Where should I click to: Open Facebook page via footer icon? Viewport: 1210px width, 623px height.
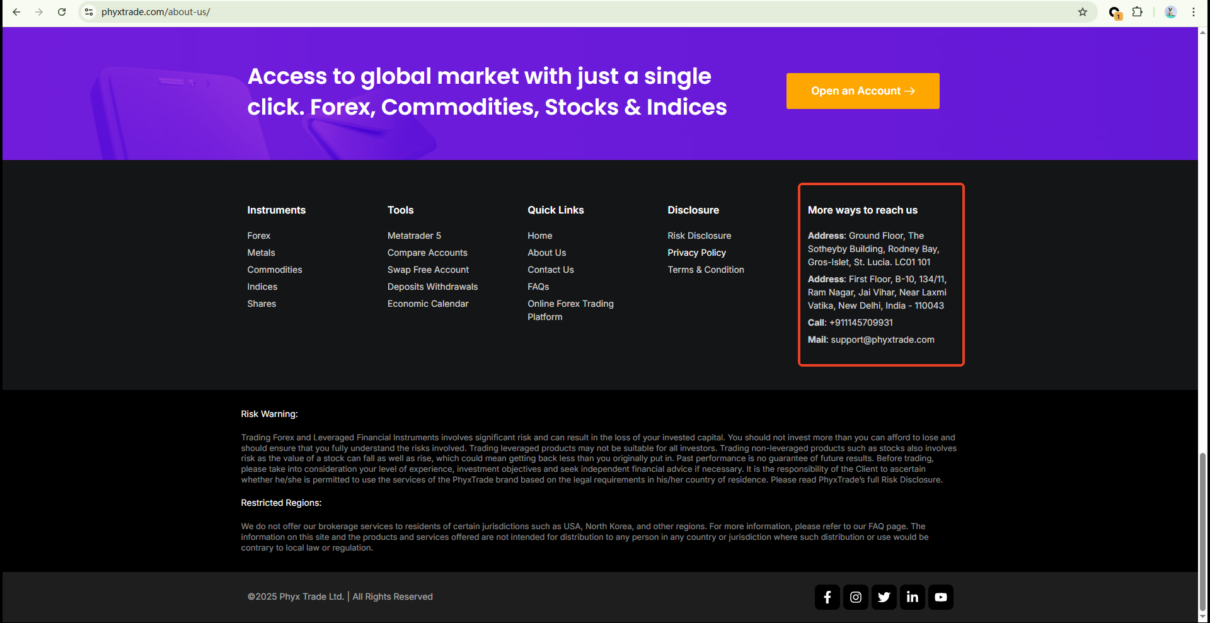pyautogui.click(x=827, y=597)
